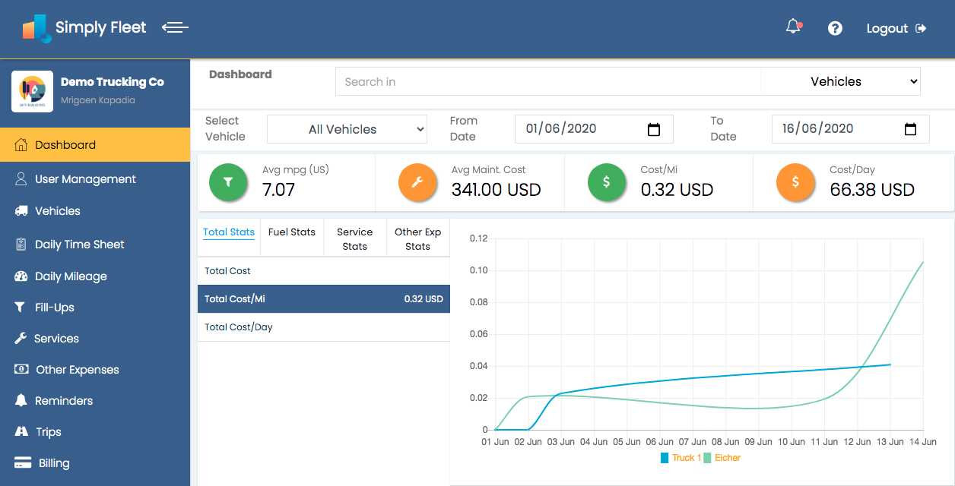
Task: Select the Fill-Ups sidebar icon
Action: [21, 307]
